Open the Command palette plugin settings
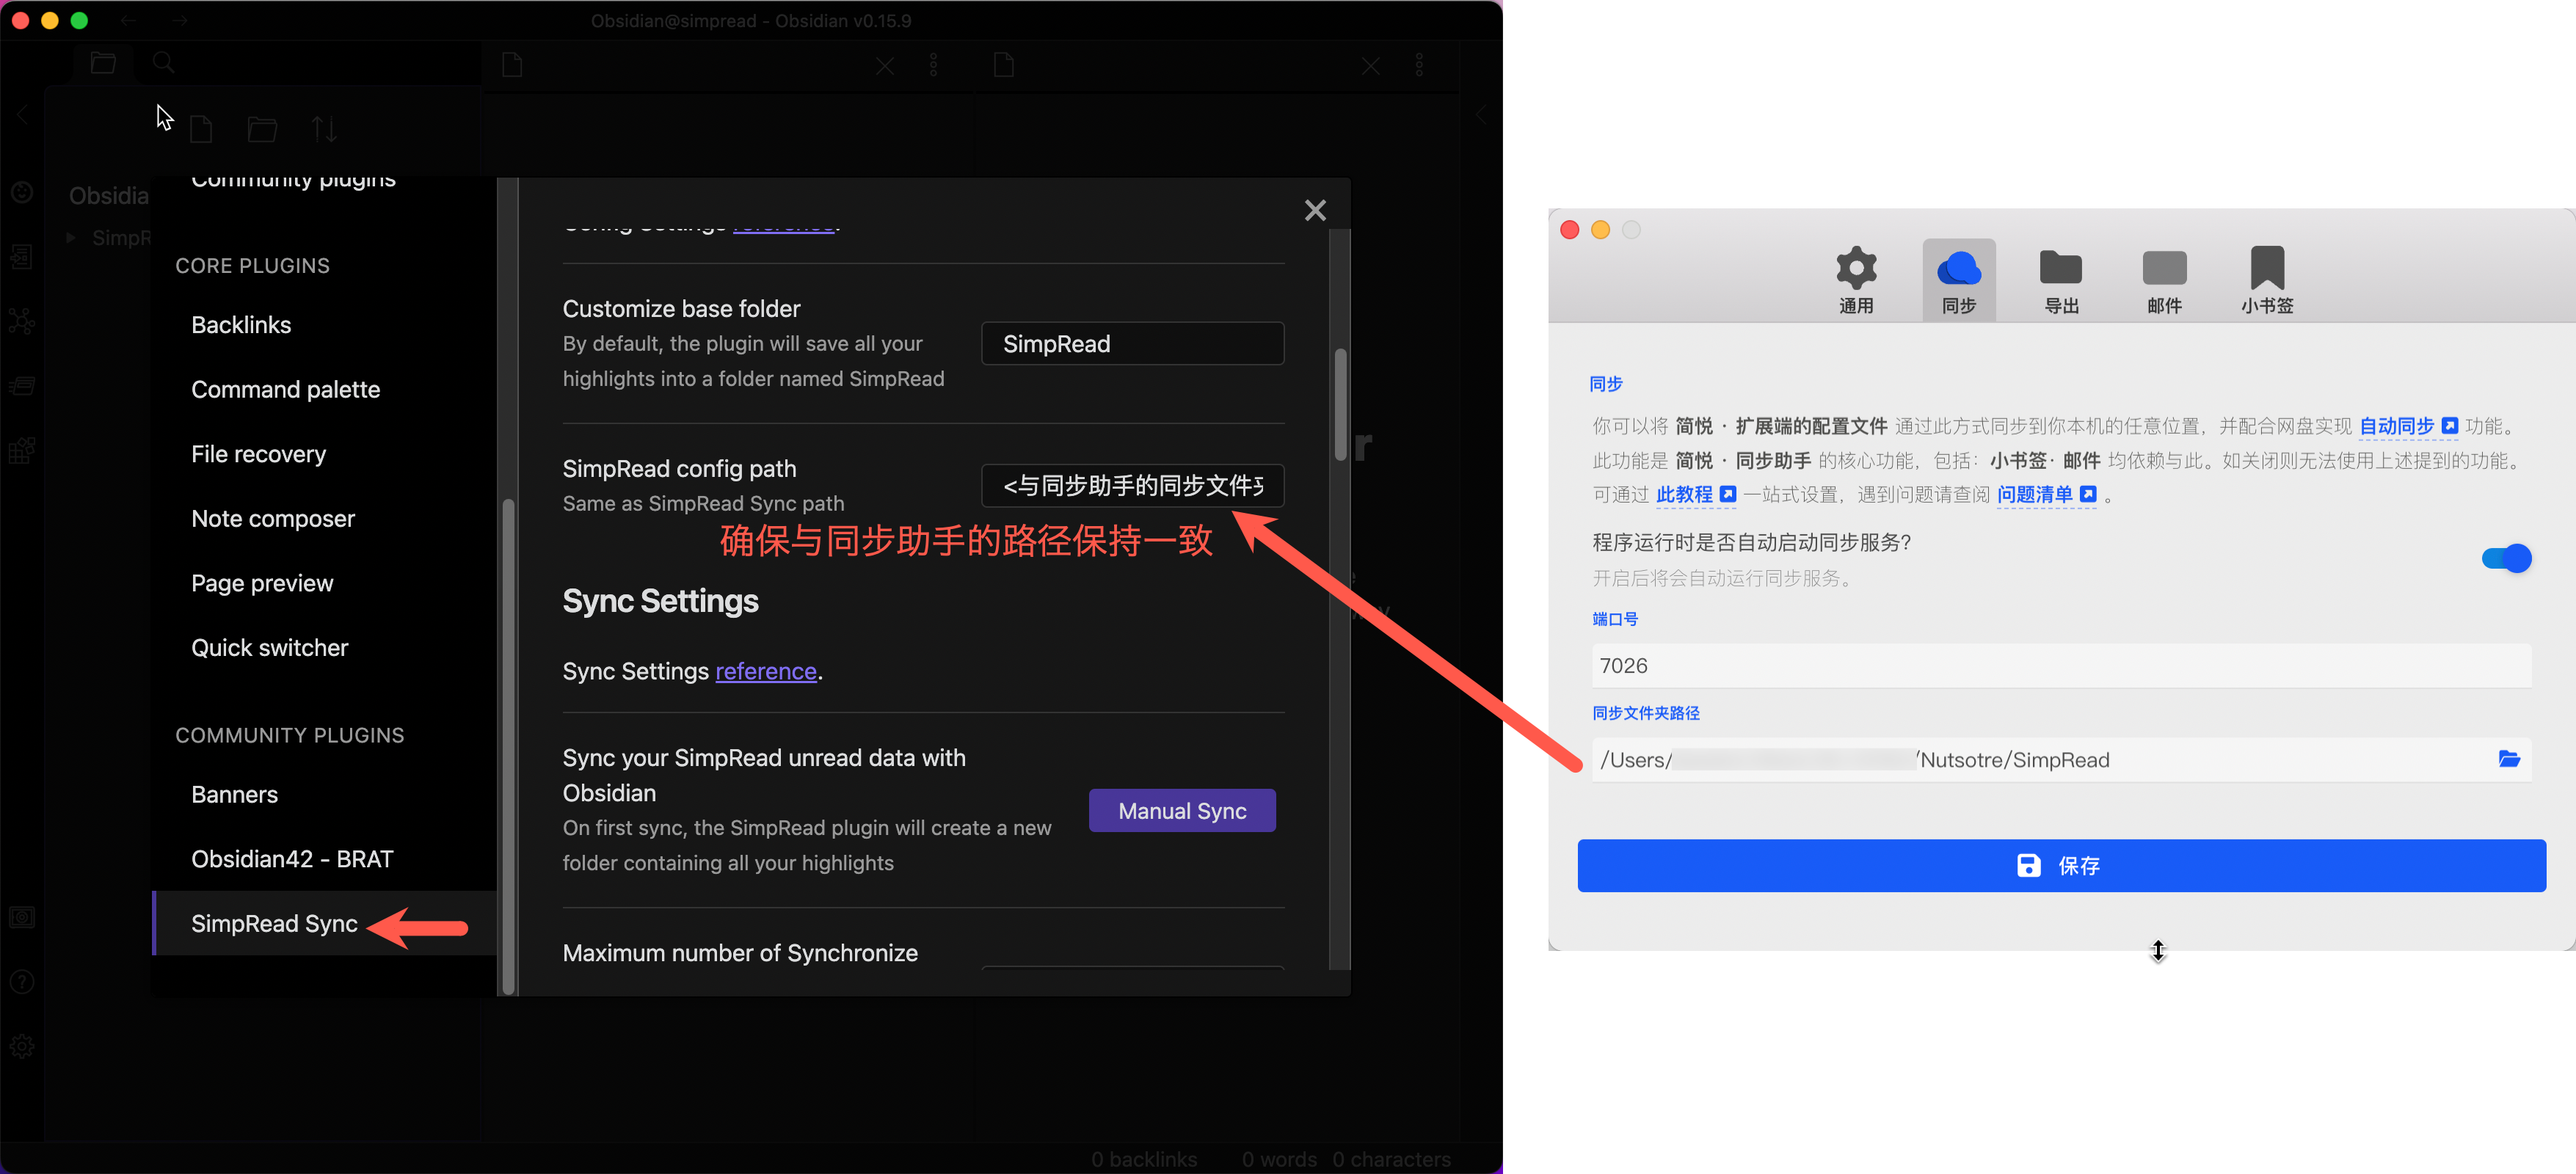 [x=285, y=389]
